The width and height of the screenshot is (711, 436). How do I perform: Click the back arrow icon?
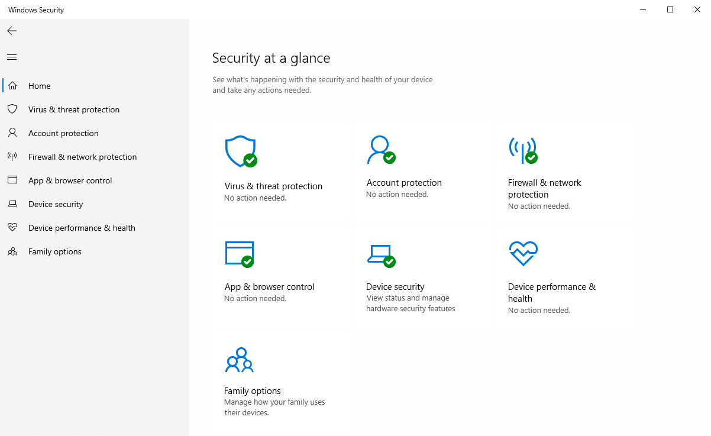tap(12, 31)
